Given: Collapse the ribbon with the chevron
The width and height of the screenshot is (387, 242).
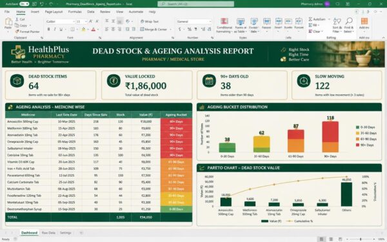Looking at the screenshot, I should click(x=383, y=37).
